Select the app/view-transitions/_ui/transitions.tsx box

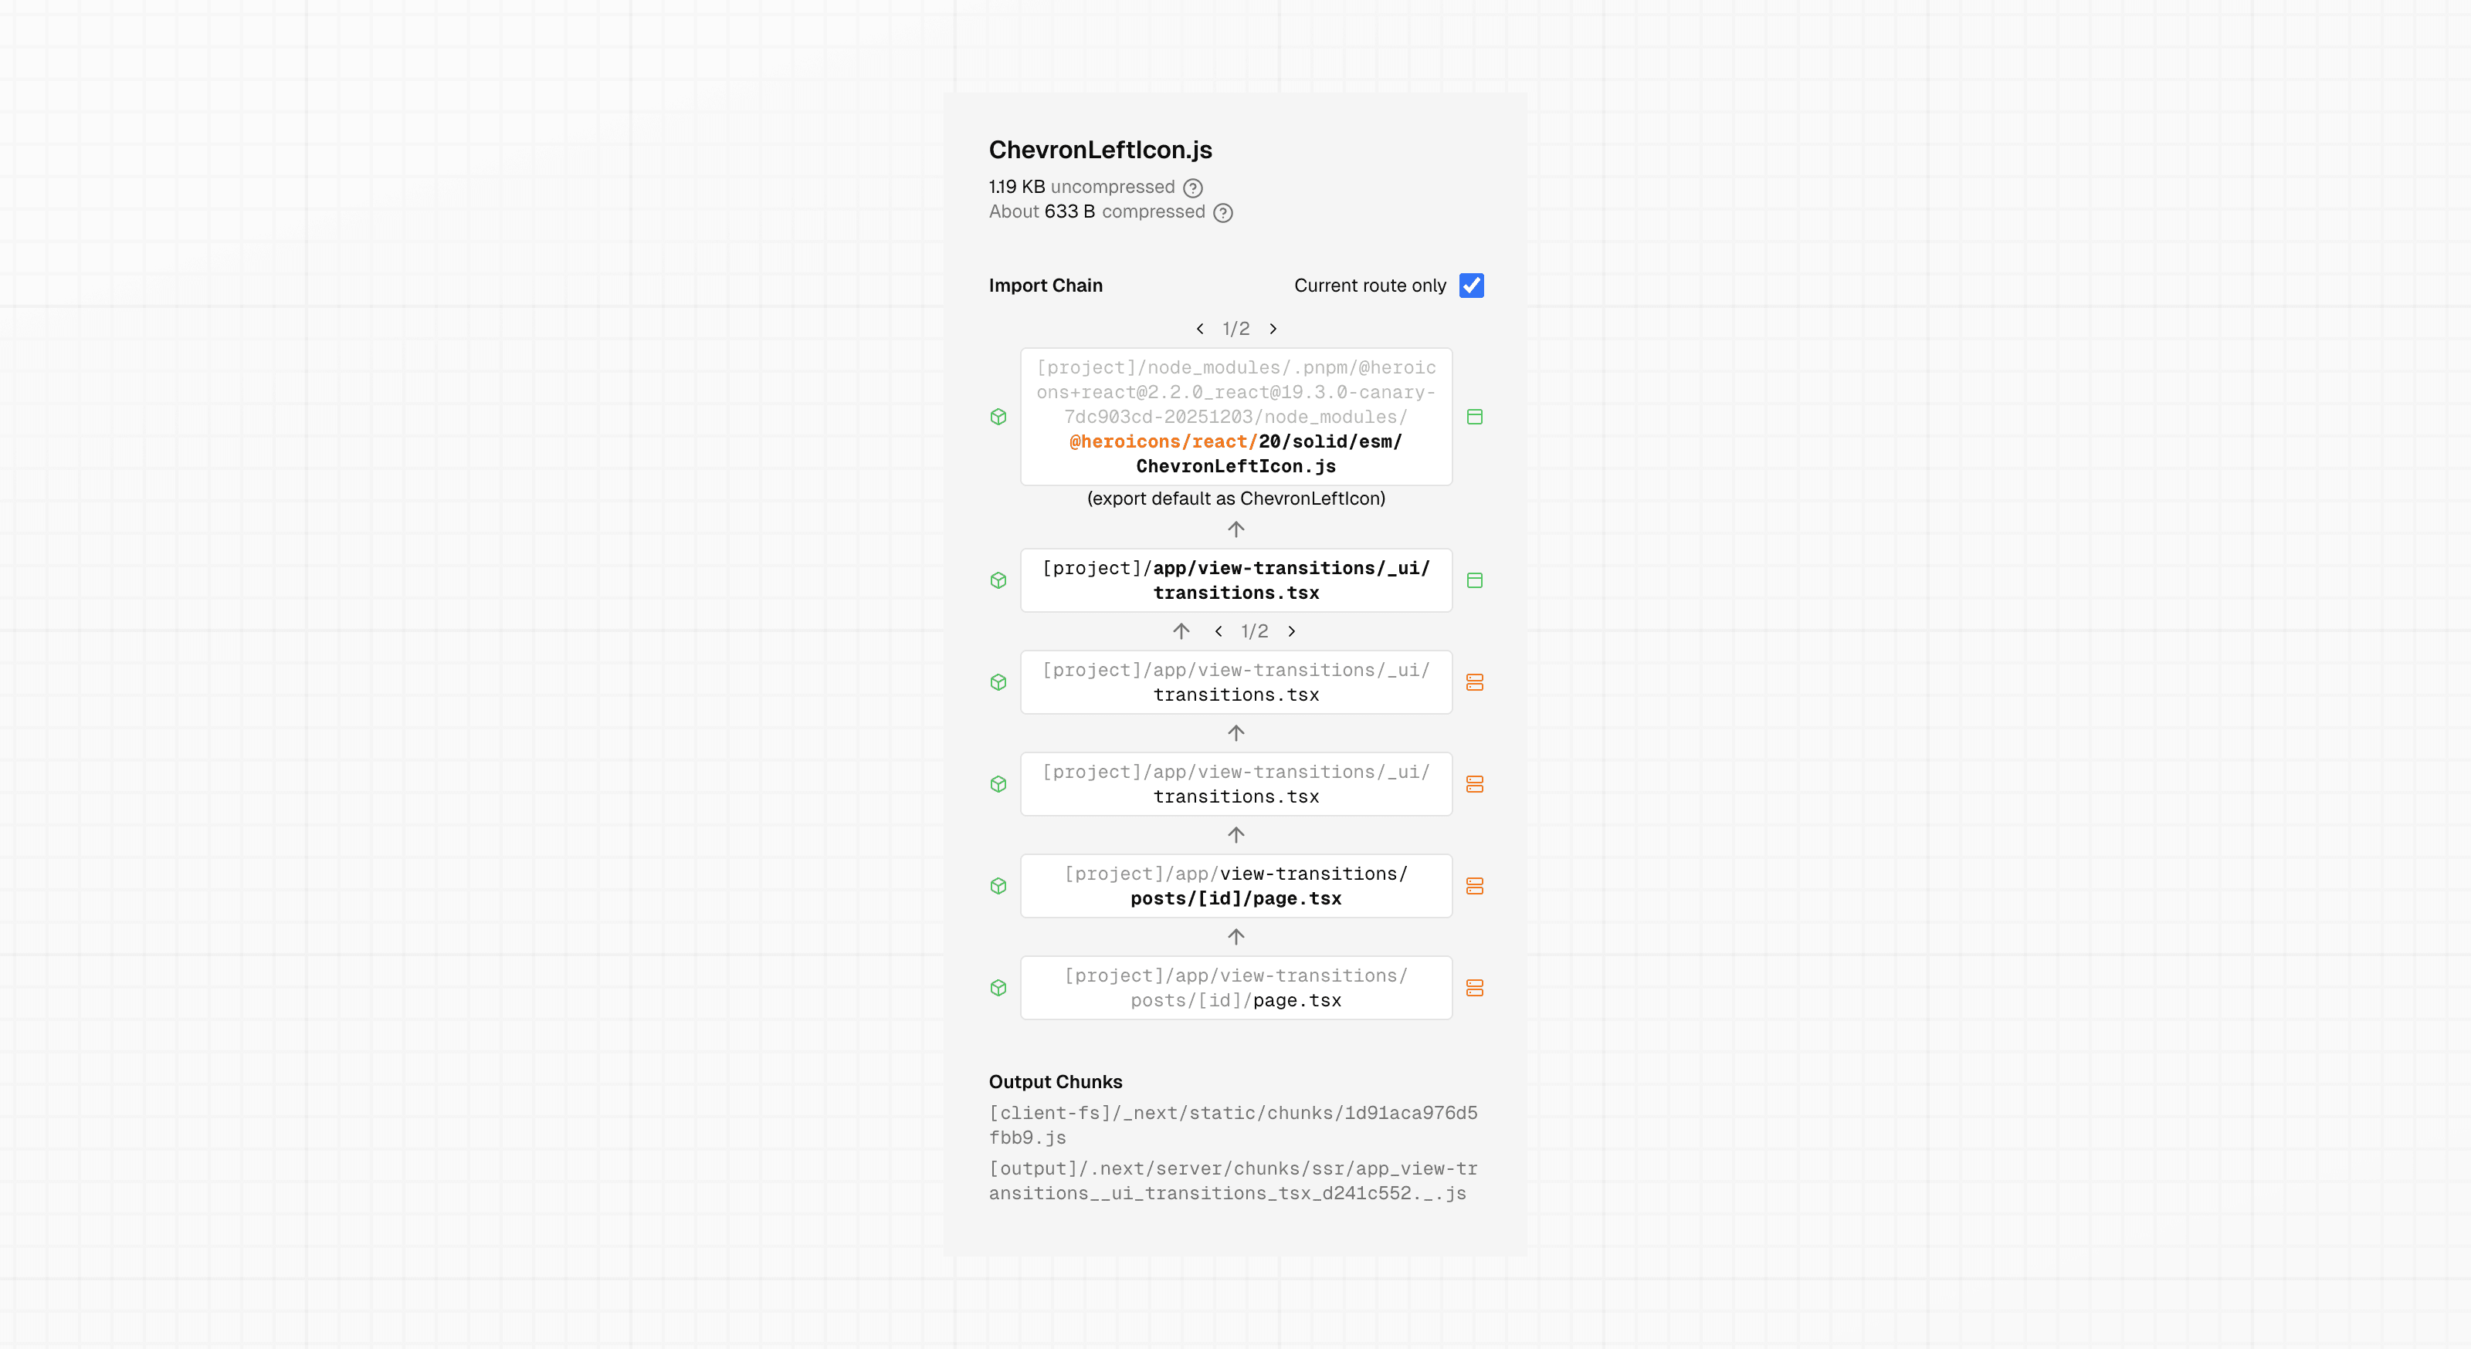[1235, 580]
